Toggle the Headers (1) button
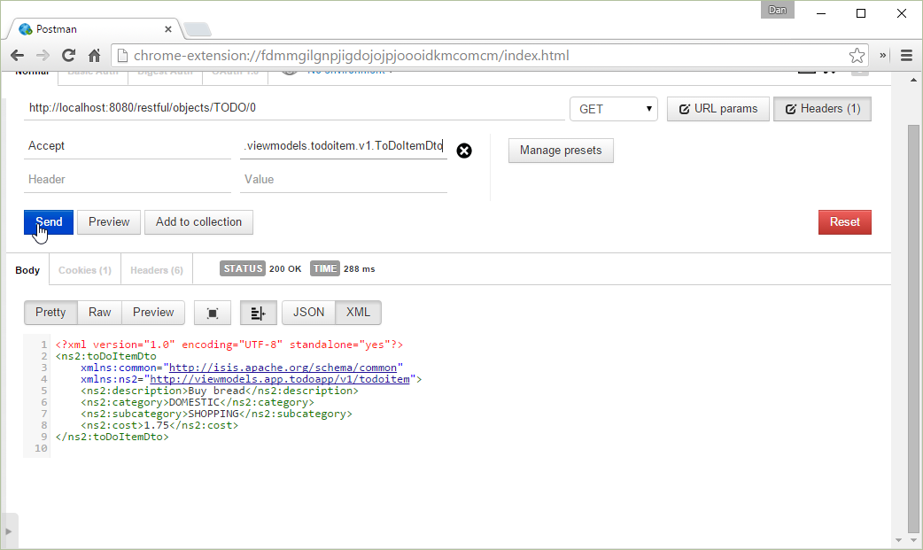This screenshot has height=550, width=923. tap(822, 109)
